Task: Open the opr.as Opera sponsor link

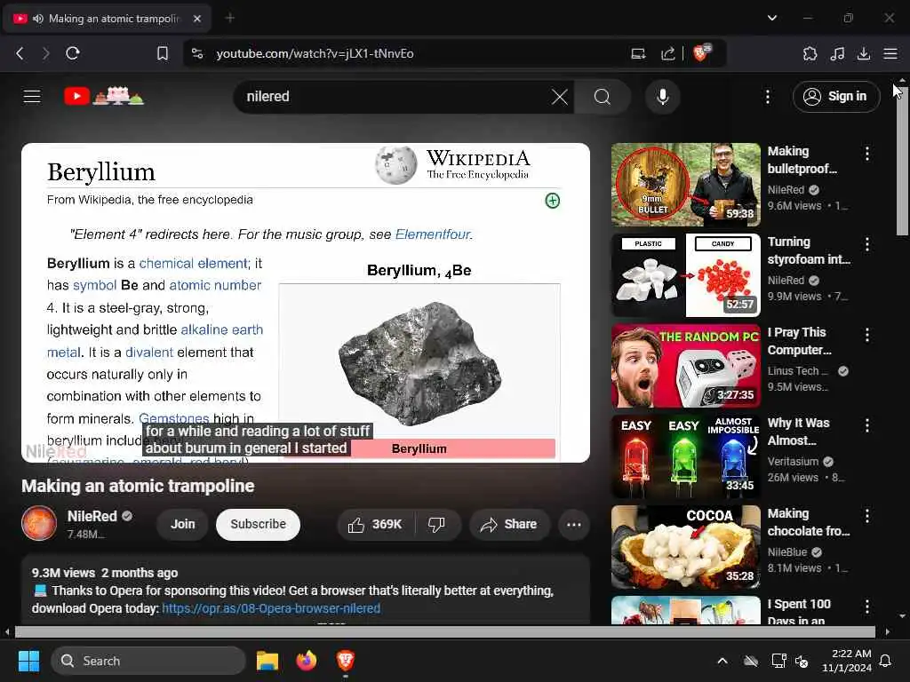Action: (271, 608)
